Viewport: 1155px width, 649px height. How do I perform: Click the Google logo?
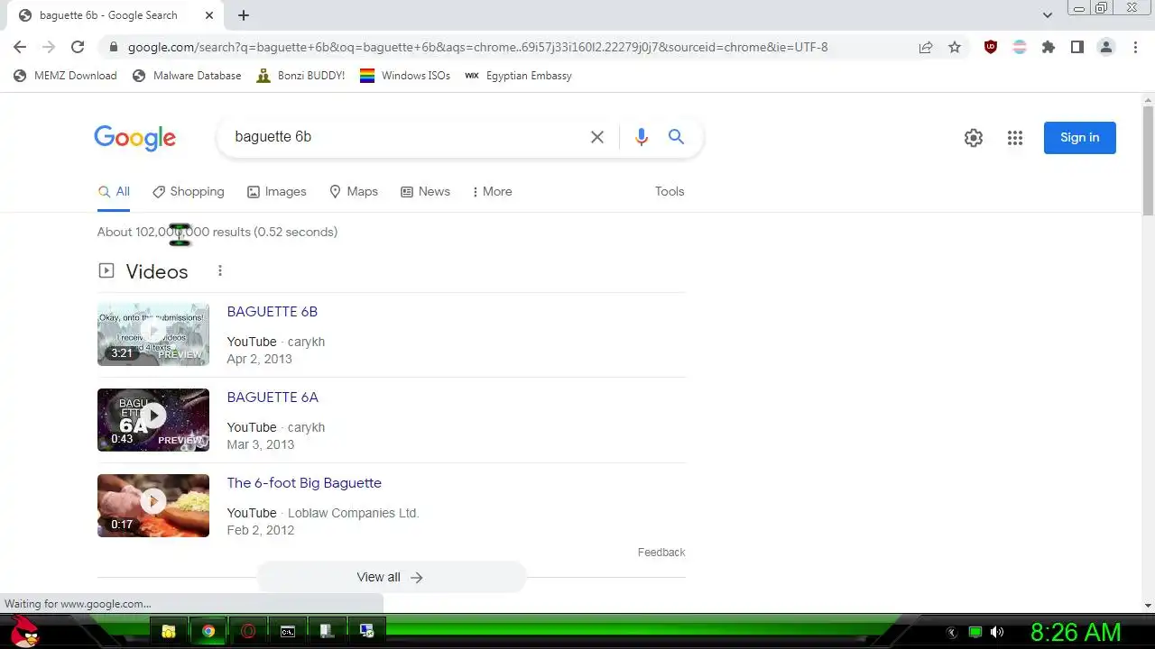(134, 138)
